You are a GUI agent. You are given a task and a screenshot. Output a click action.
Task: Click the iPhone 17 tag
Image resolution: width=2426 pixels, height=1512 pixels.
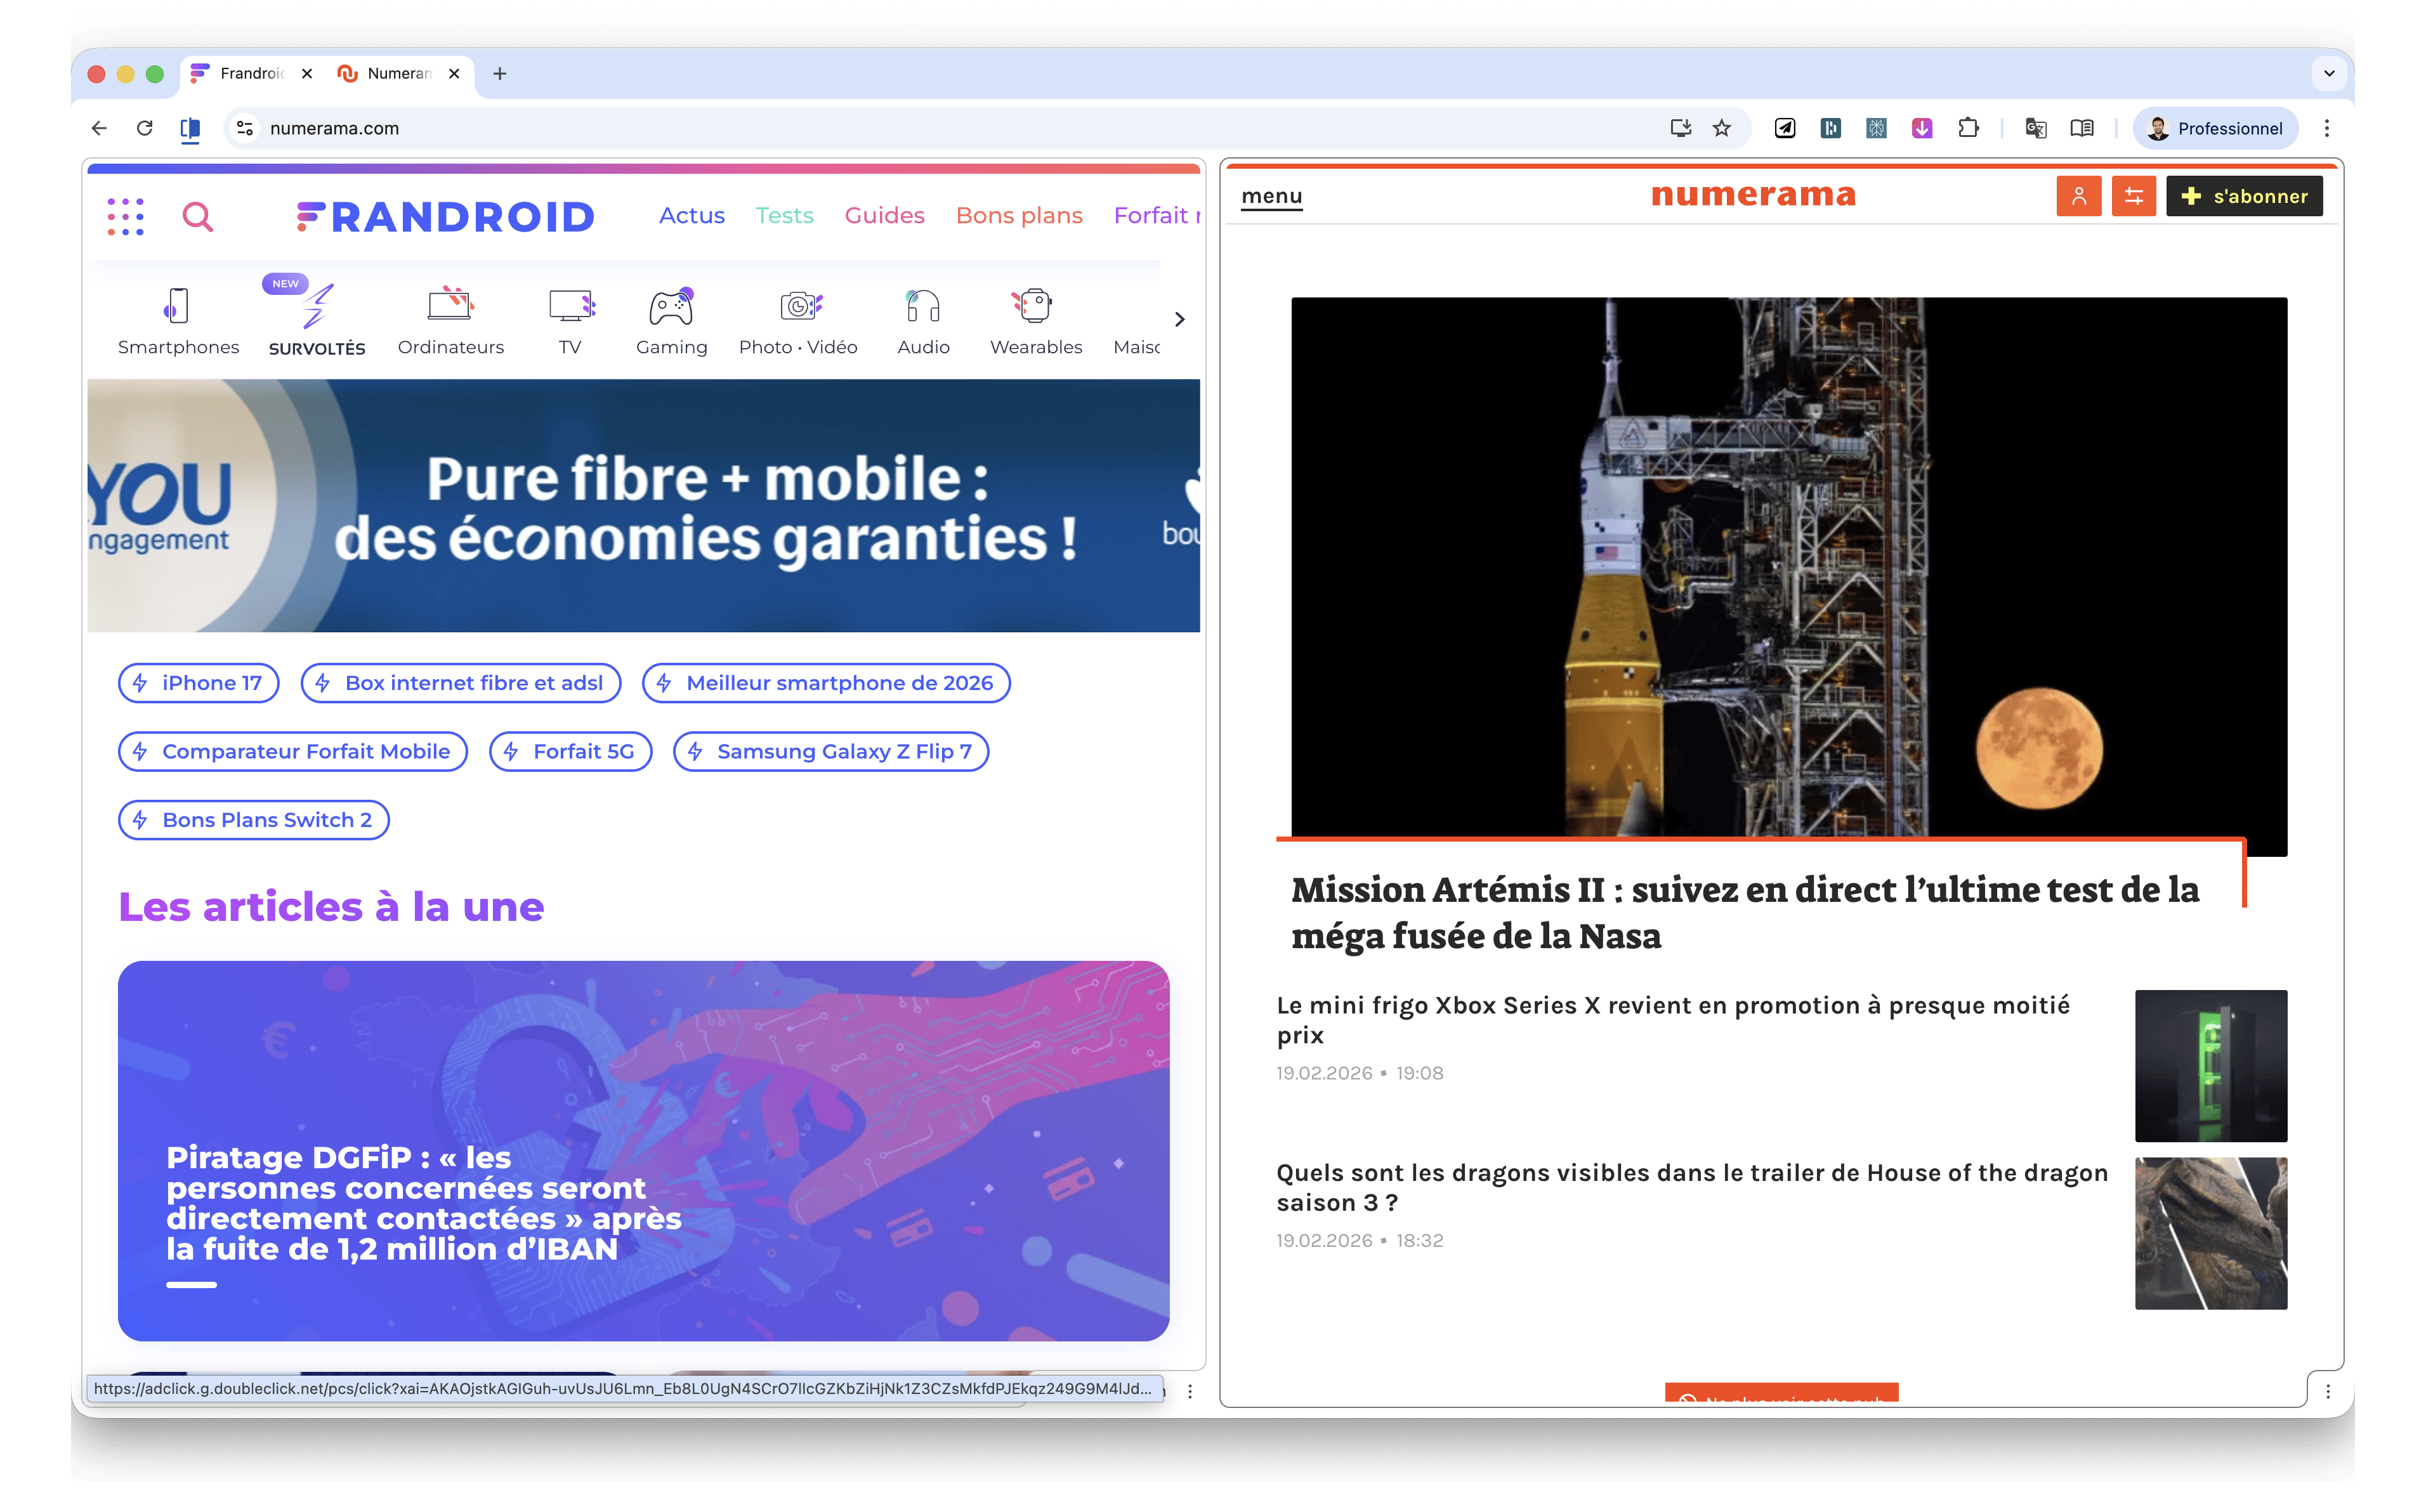coord(198,683)
